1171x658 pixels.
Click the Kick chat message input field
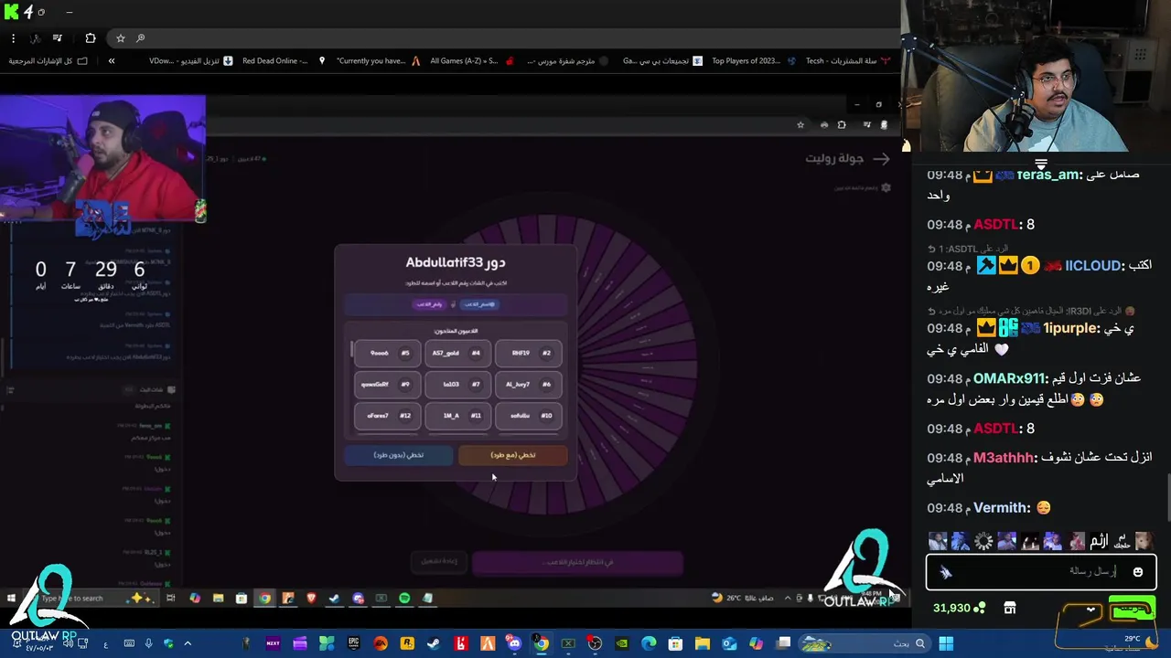click(1041, 571)
